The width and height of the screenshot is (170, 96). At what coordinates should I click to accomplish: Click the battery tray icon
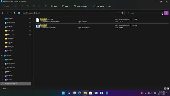point(155,93)
